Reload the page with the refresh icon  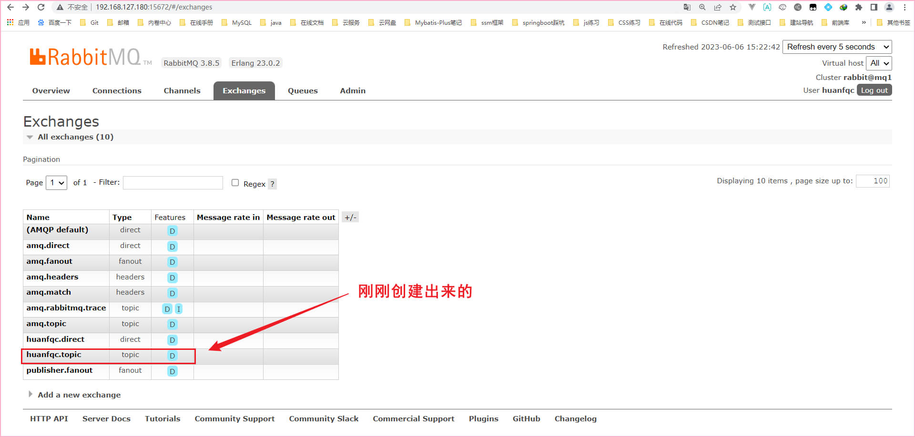click(41, 7)
